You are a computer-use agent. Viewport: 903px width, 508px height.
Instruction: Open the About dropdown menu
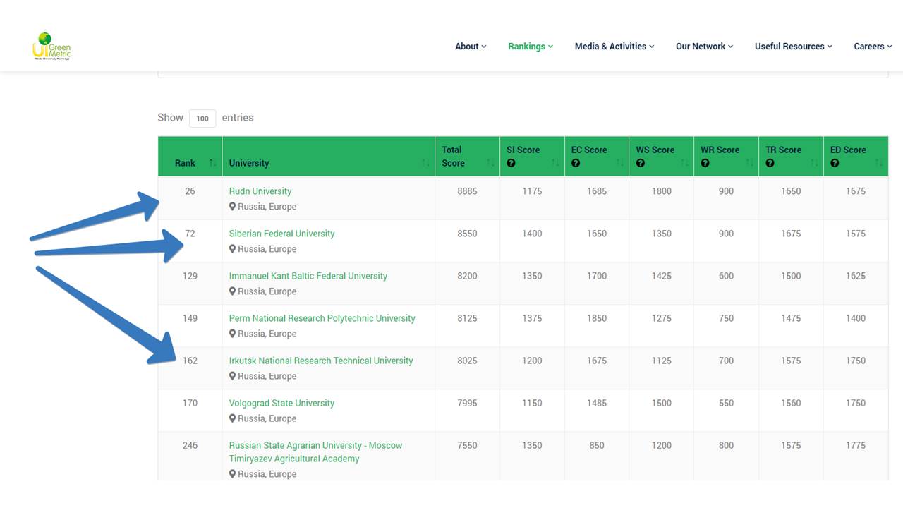[471, 47]
